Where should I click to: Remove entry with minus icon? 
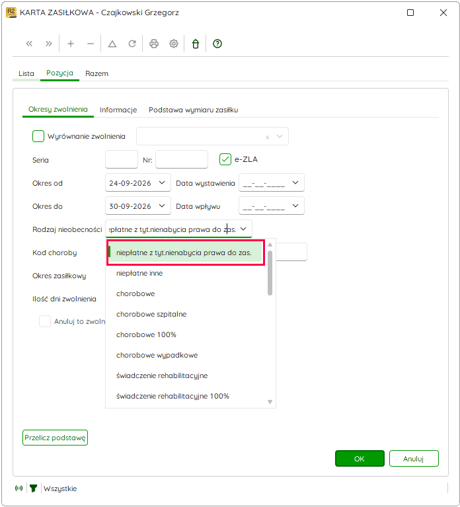(91, 44)
